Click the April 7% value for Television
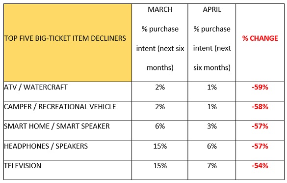 [212, 166]
